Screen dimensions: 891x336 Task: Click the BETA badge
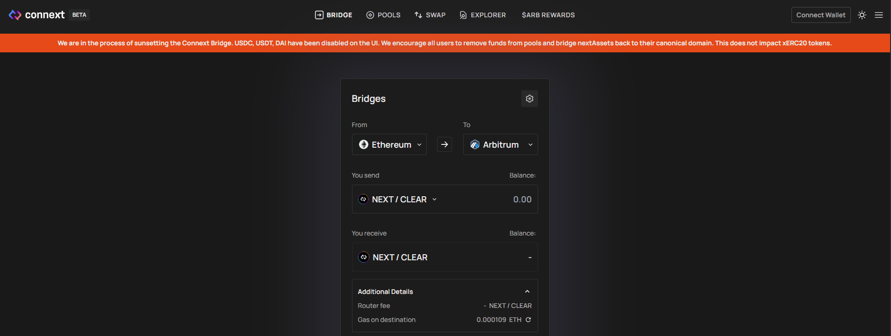[x=79, y=15]
